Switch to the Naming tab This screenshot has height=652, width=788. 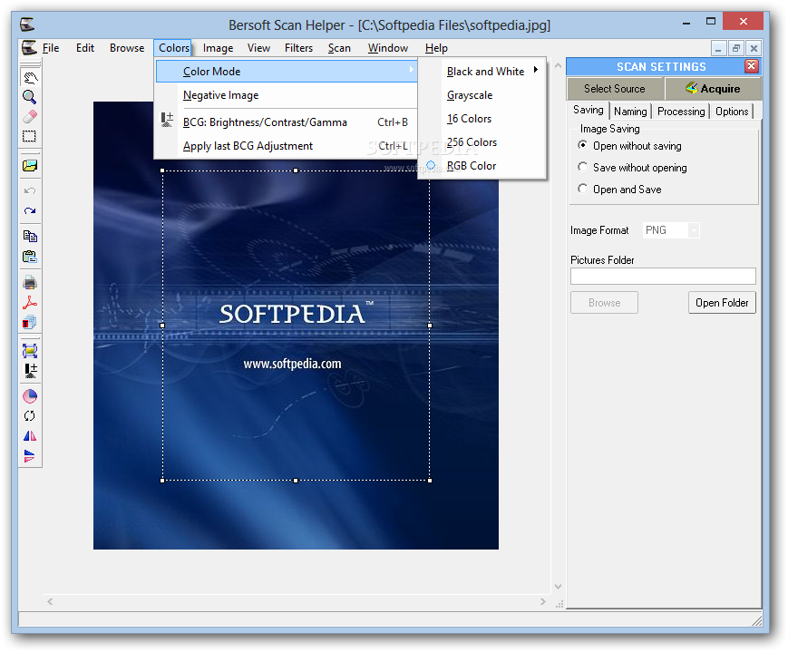click(x=631, y=112)
